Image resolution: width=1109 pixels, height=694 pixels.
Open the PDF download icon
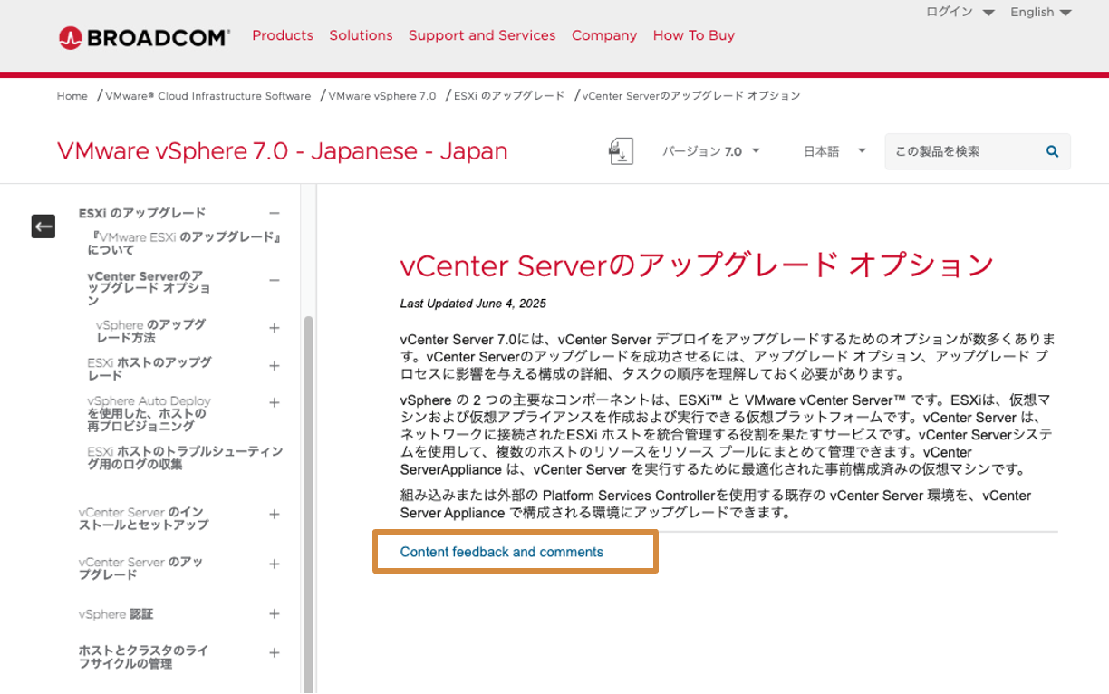(x=621, y=150)
